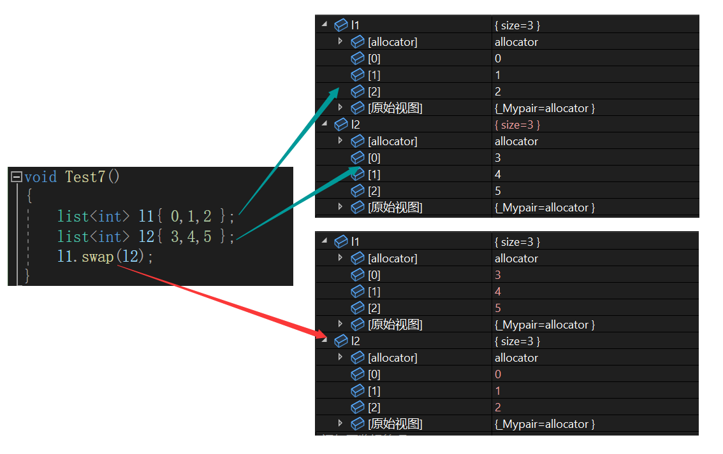The width and height of the screenshot is (723, 454).
Task: Click l2 [1] cube icon, lower panel
Action: click(x=358, y=390)
